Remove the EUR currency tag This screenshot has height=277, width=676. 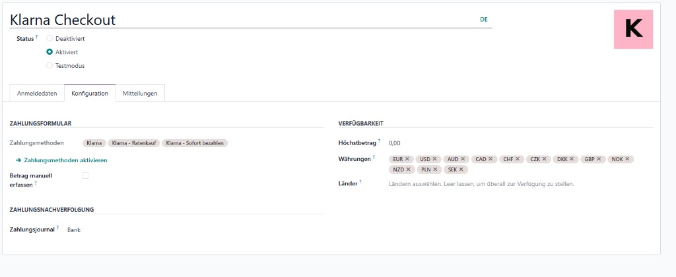click(407, 159)
